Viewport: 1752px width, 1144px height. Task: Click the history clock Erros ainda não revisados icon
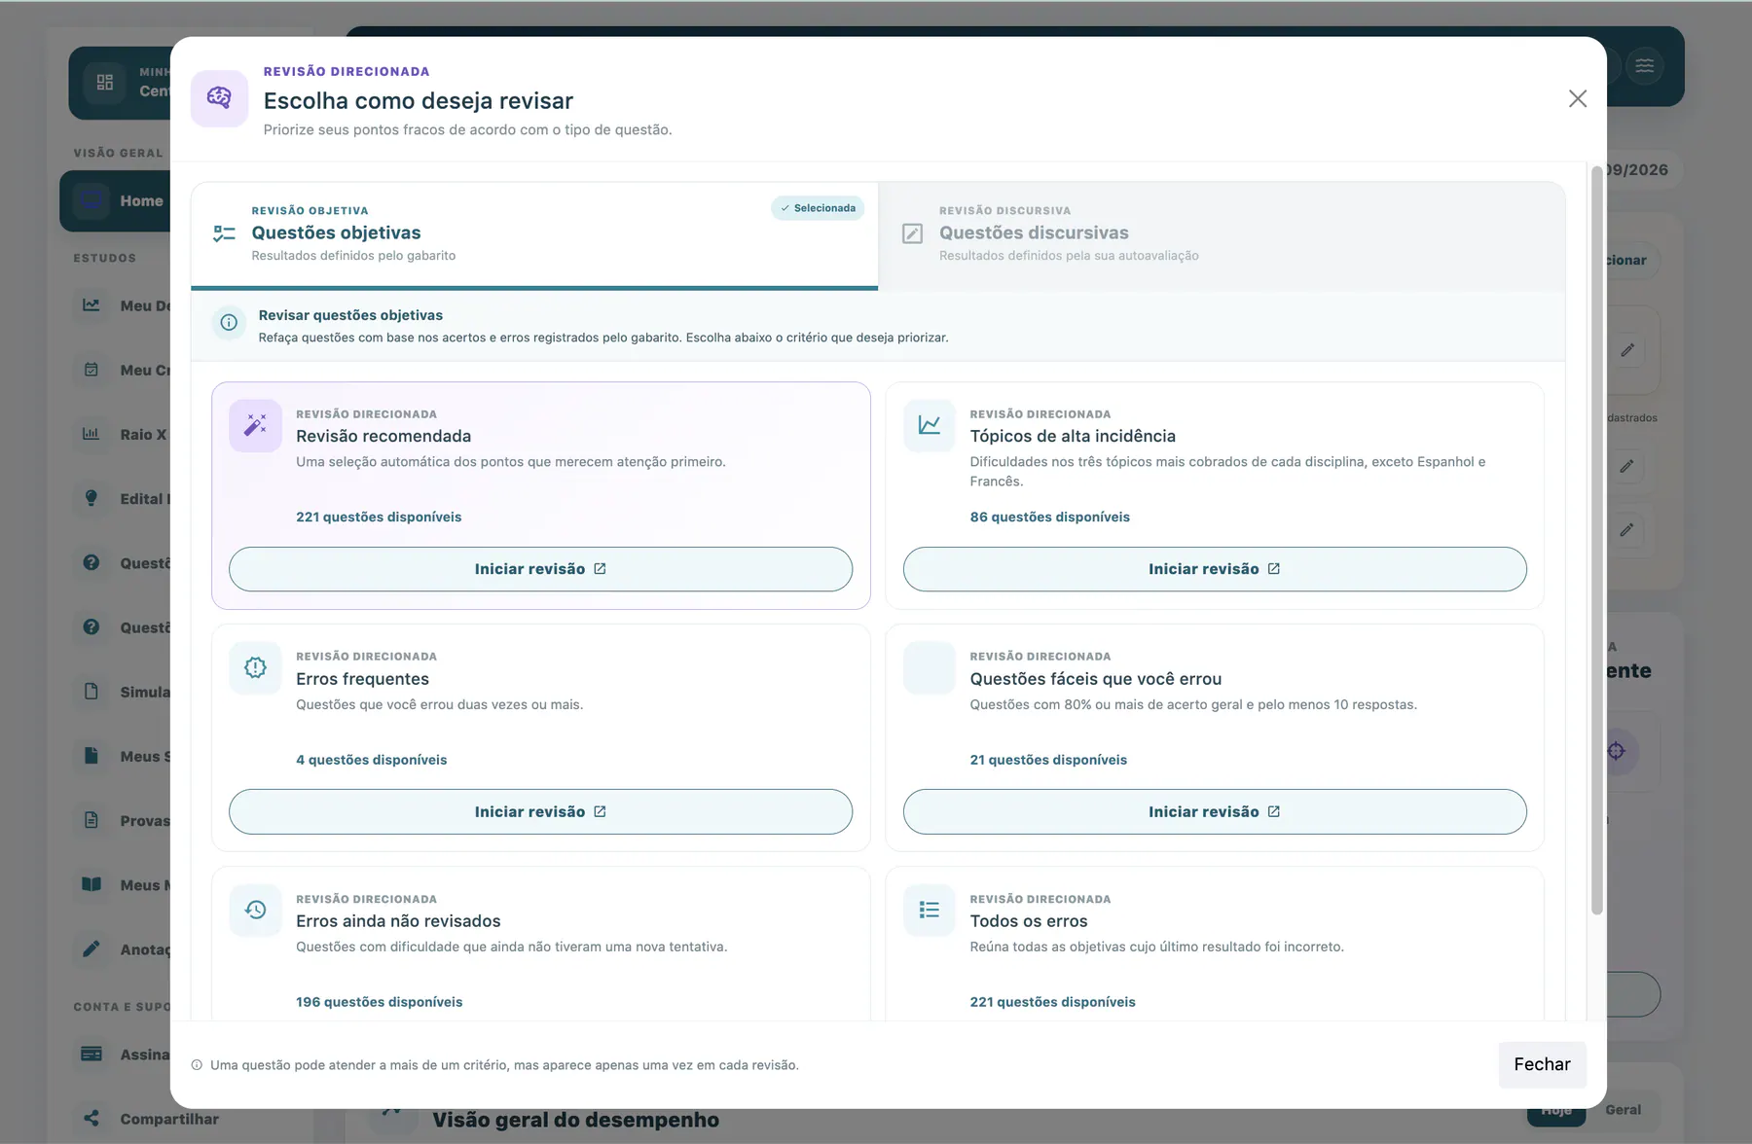255,910
